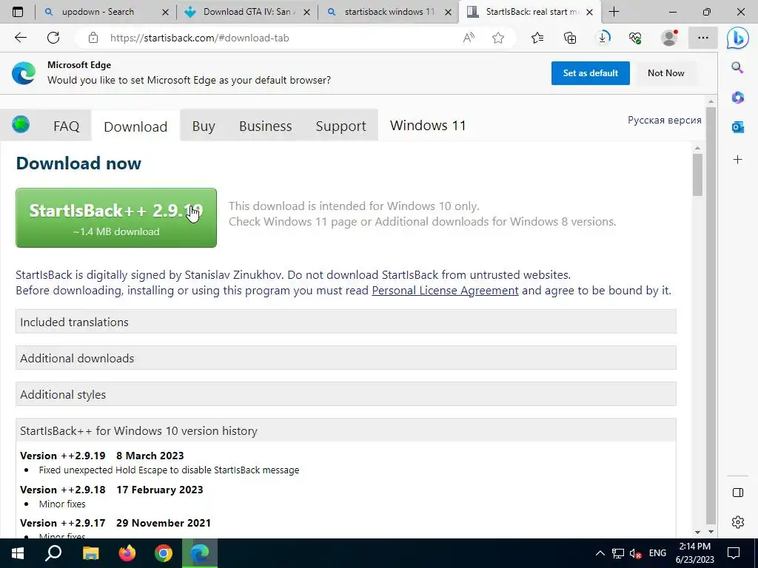
Task: Open the Downloads icon in toolbar
Action: [603, 38]
